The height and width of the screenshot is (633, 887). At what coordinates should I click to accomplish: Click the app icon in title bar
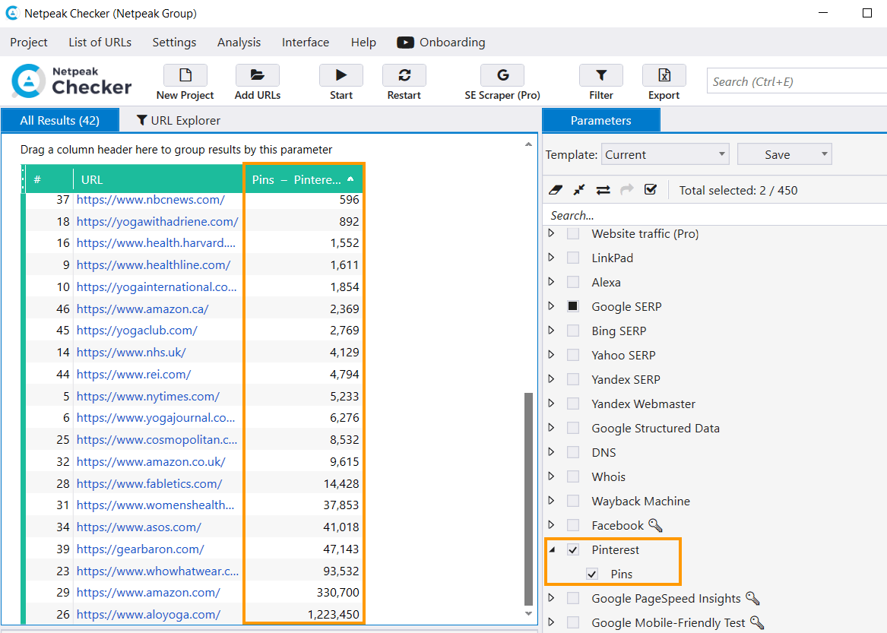click(12, 13)
